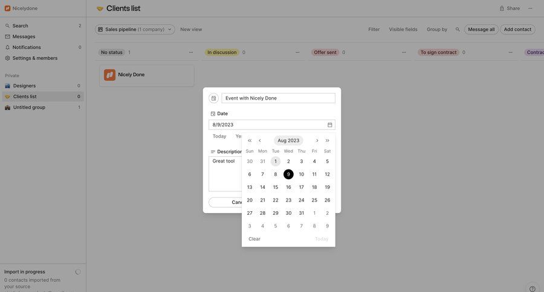Jump to next year with double-right arrow

[328, 141]
